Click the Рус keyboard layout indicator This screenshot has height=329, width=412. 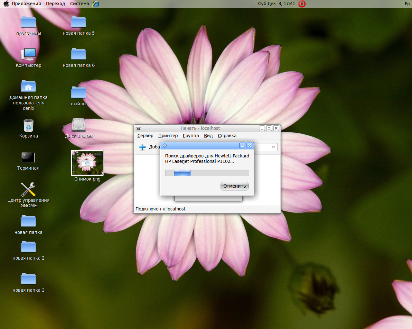(x=407, y=4)
